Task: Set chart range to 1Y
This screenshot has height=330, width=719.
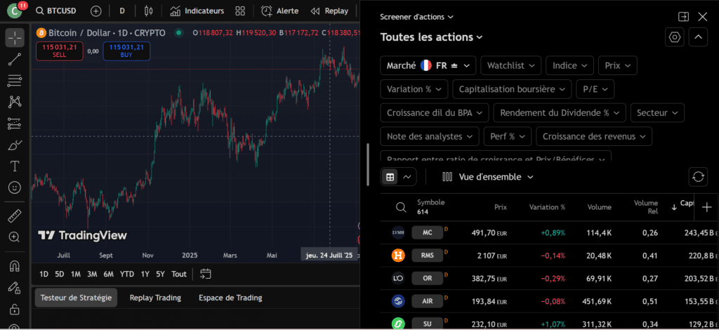Action: (145, 274)
